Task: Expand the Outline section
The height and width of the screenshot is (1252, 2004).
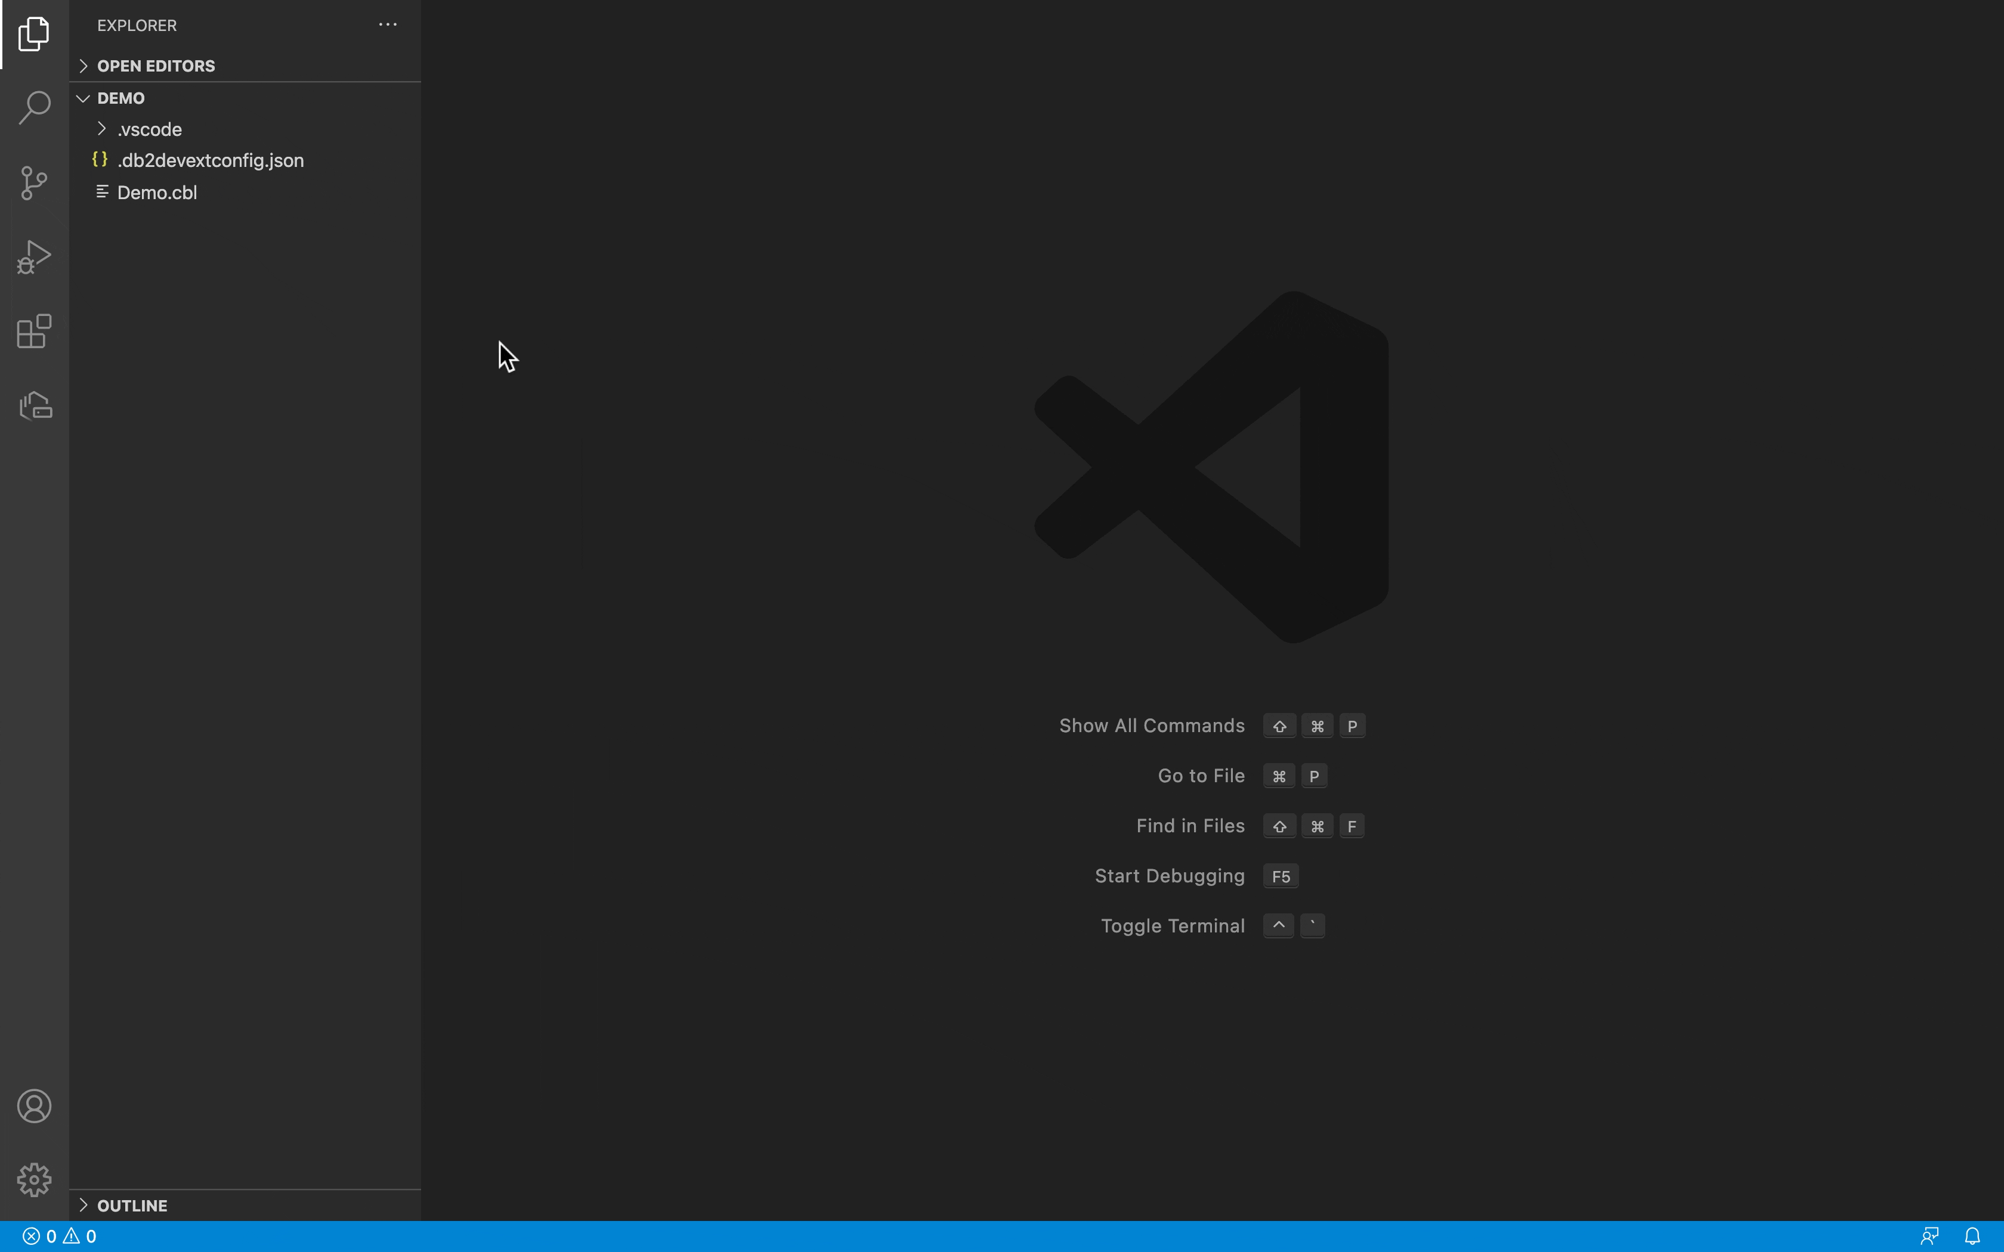Action: pyautogui.click(x=83, y=1205)
